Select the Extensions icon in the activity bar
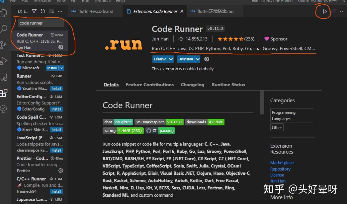Screen dimensions: 347x204 4,93
